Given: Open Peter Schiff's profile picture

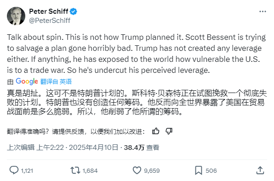Looking at the screenshot, I should (x=16, y=16).
